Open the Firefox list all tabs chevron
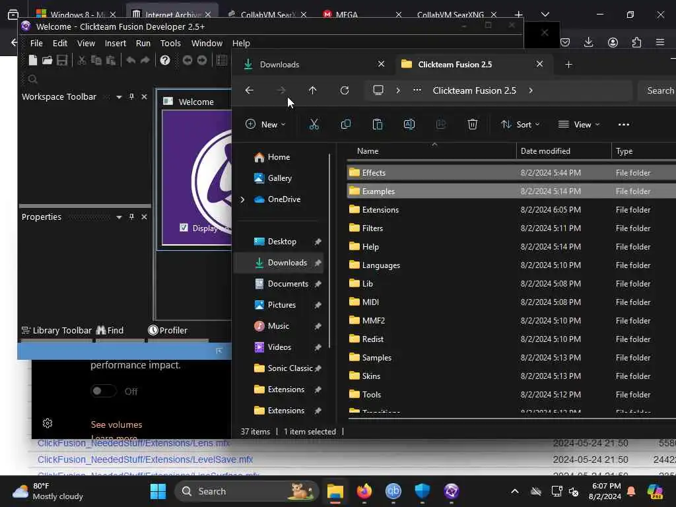 pos(545,15)
